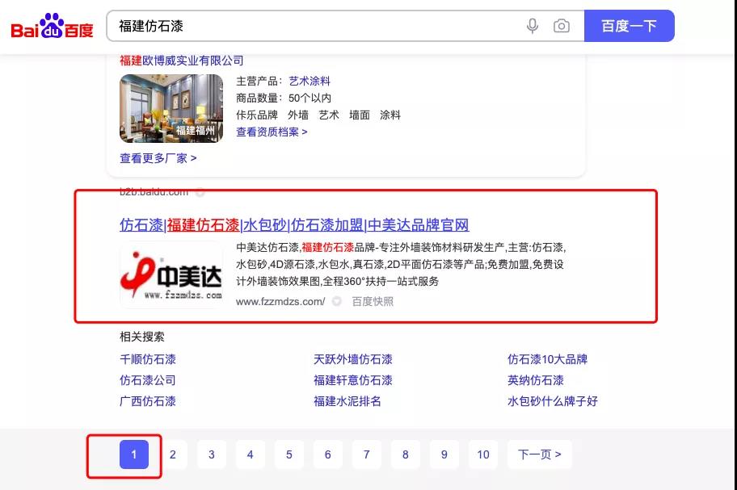Go to results page 5

(289, 454)
